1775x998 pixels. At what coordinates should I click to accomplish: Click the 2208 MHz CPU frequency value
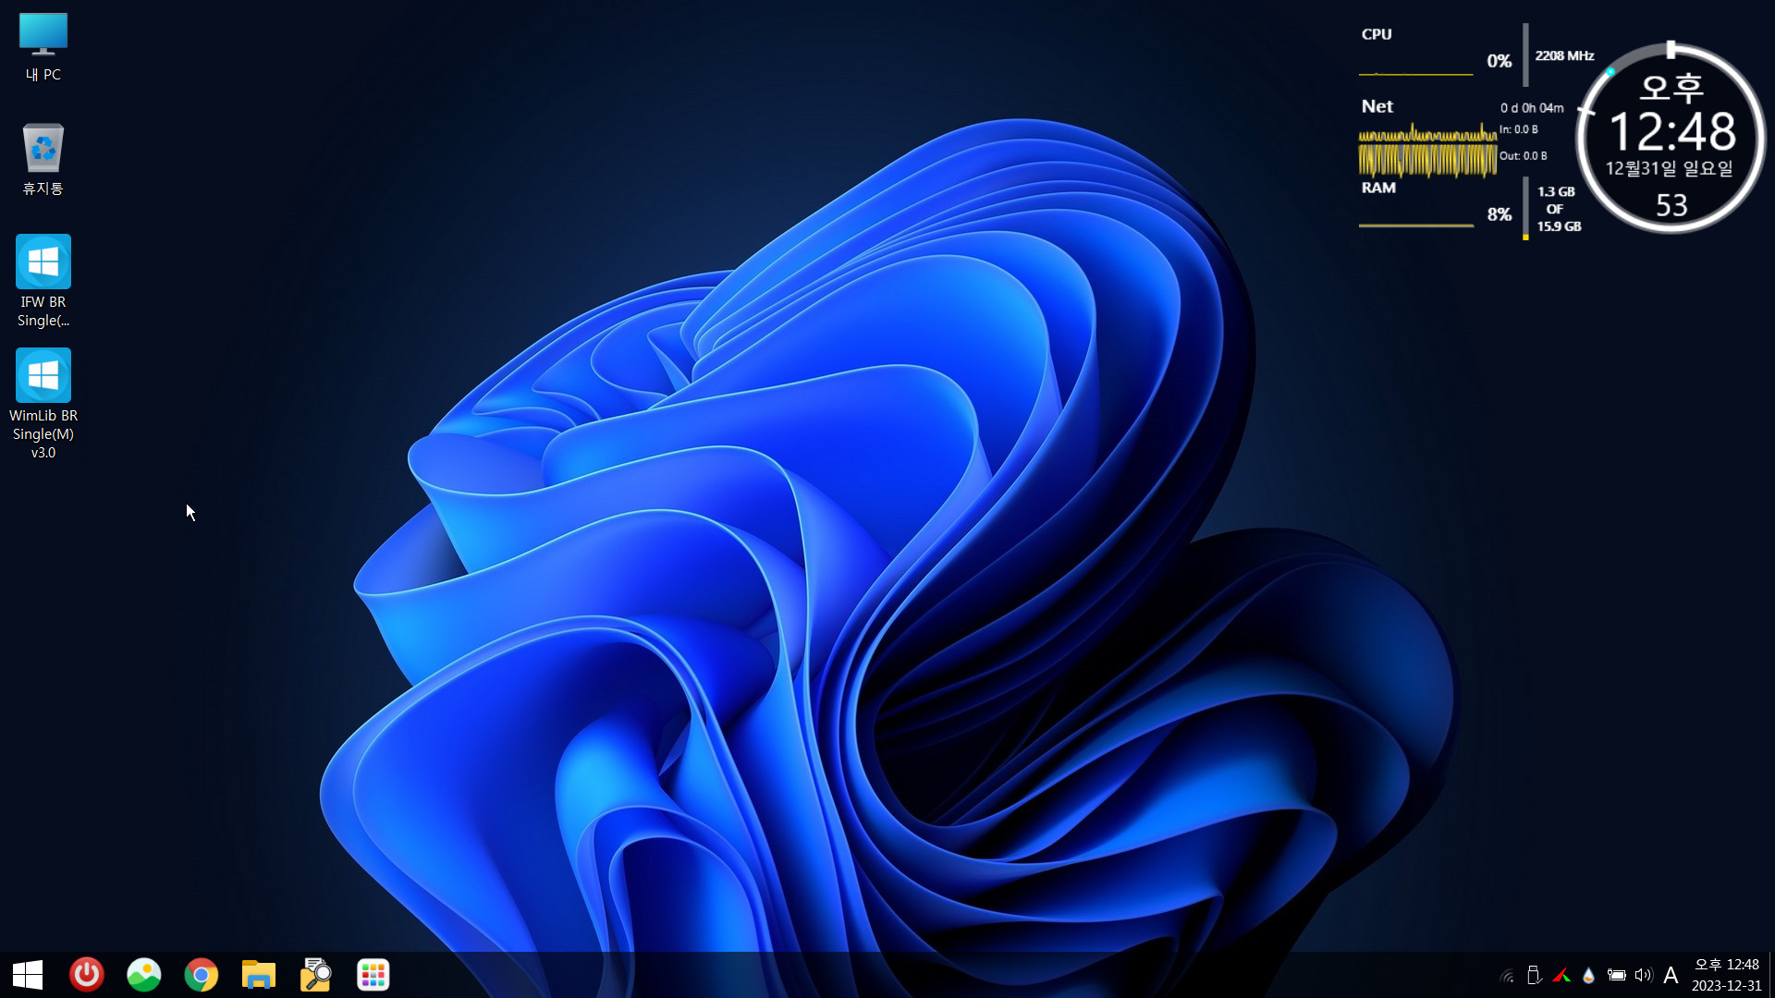coord(1564,55)
